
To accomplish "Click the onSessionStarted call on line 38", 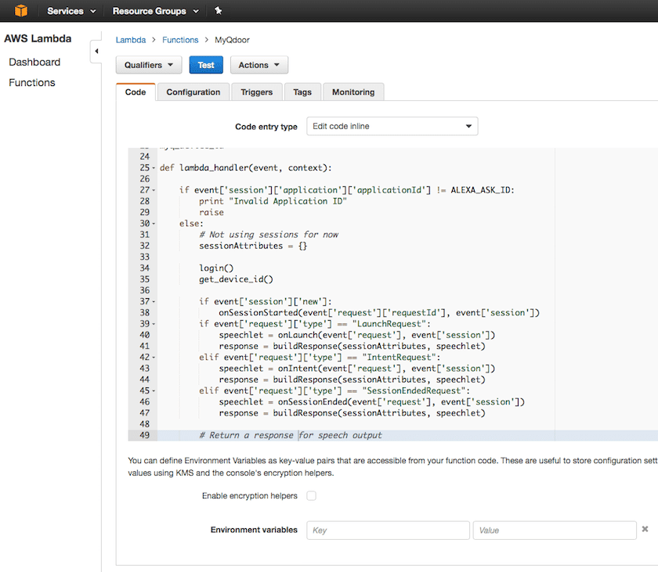I will (x=379, y=313).
